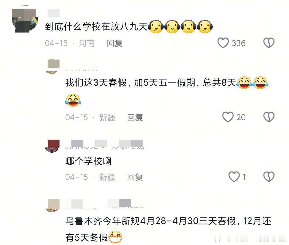Open the top commenter's avatar
Image resolution: width=289 pixels, height=245 pixels.
(25, 19)
